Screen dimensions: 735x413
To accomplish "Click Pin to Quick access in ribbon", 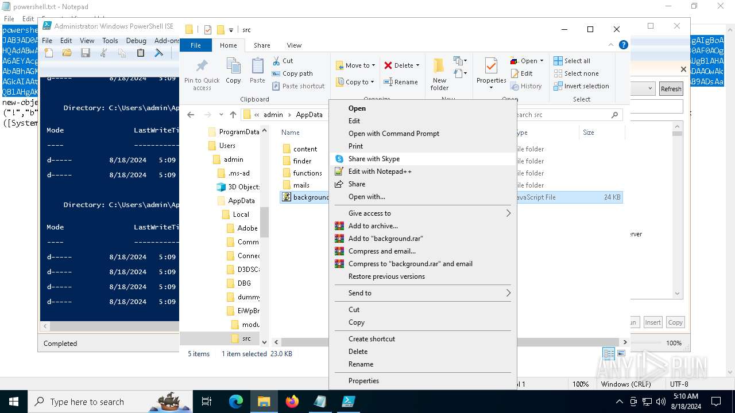I will coord(202,75).
